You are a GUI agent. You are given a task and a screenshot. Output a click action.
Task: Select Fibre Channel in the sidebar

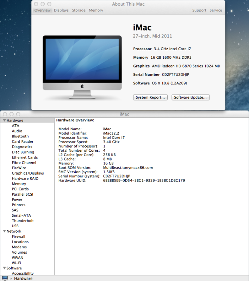click(24, 163)
